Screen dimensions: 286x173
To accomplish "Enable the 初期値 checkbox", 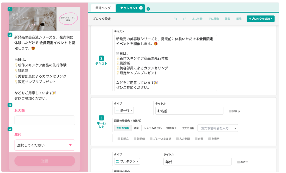I will 135,139.
